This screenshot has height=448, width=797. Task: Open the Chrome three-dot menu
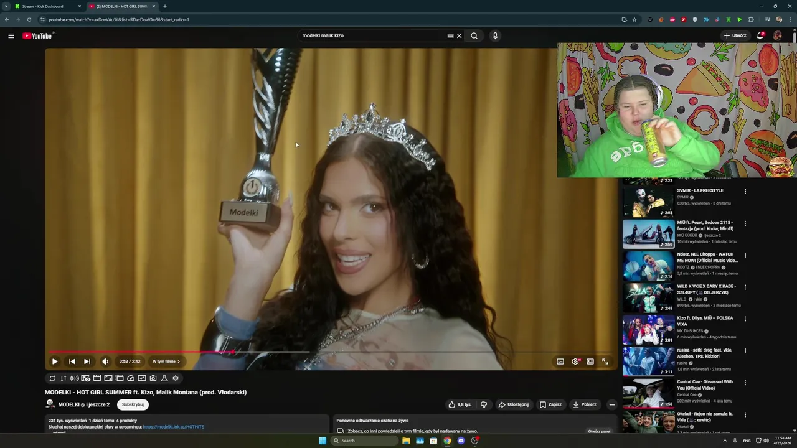pos(790,19)
